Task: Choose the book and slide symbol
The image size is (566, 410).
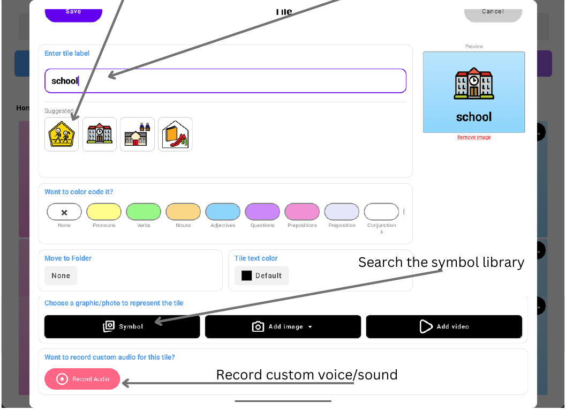Action: (x=175, y=134)
